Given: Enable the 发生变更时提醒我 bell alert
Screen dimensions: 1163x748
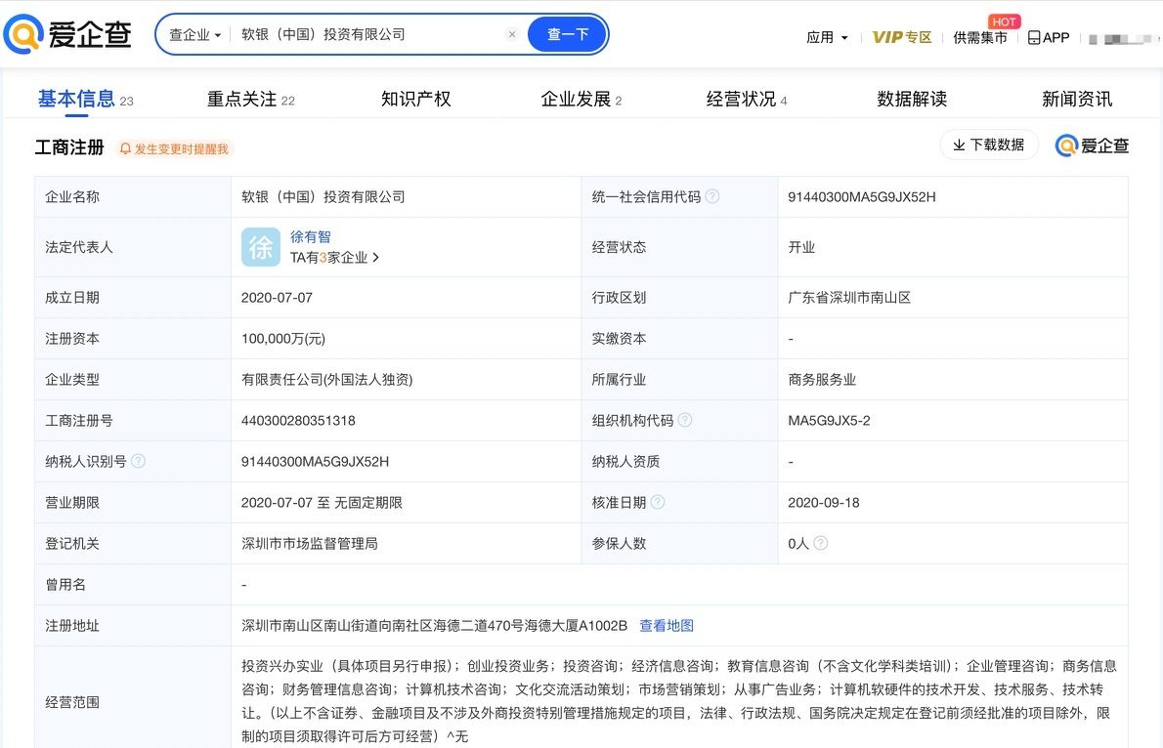Looking at the screenshot, I should pos(174,148).
